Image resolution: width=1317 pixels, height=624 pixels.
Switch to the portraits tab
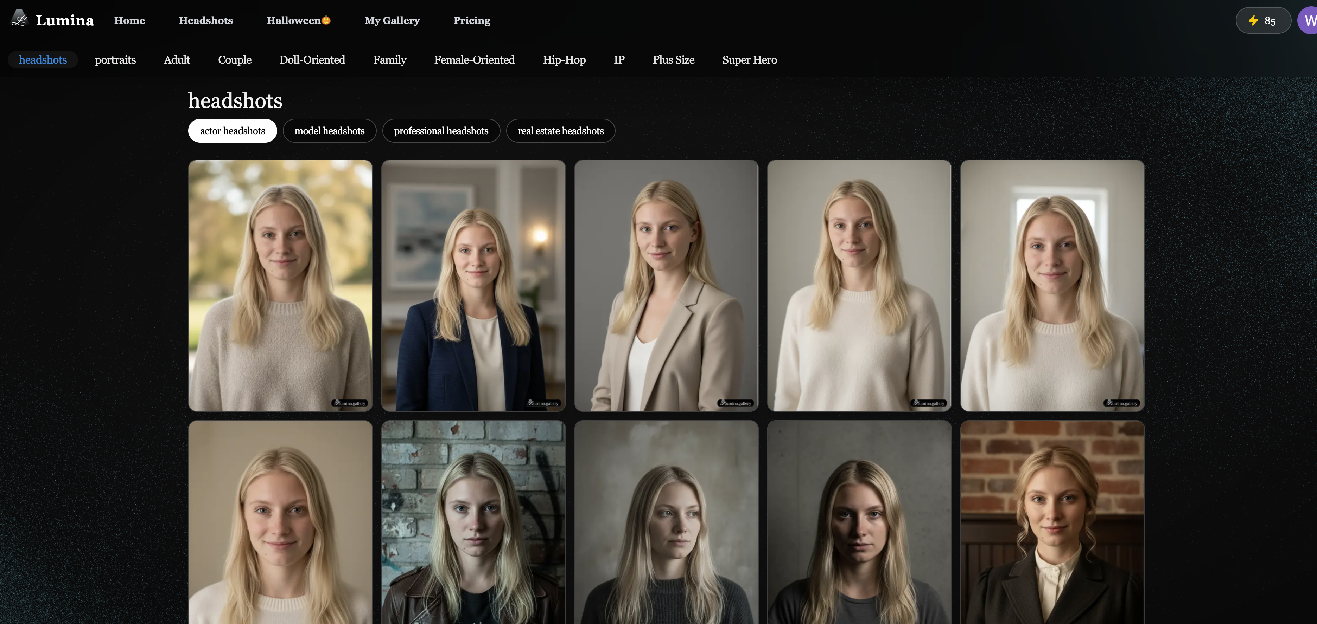click(x=115, y=60)
